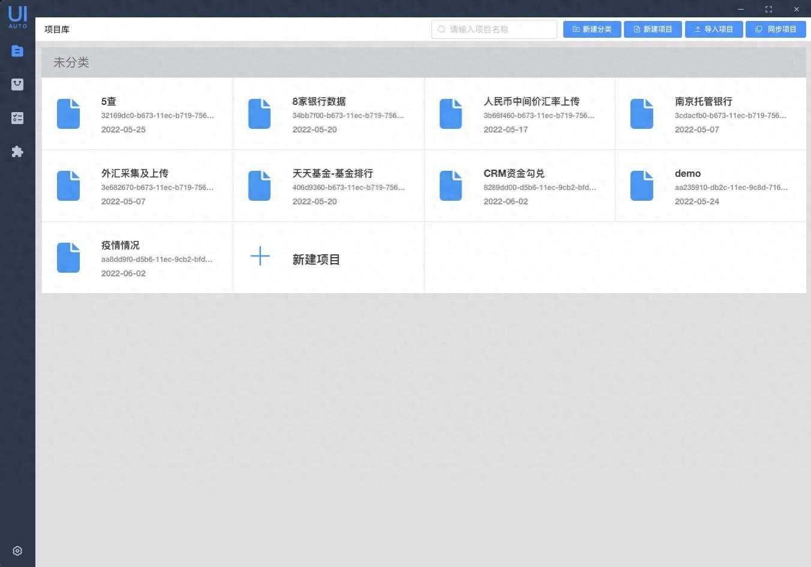This screenshot has width=811, height=567.
Task: Open project titled demo
Action: point(688,173)
